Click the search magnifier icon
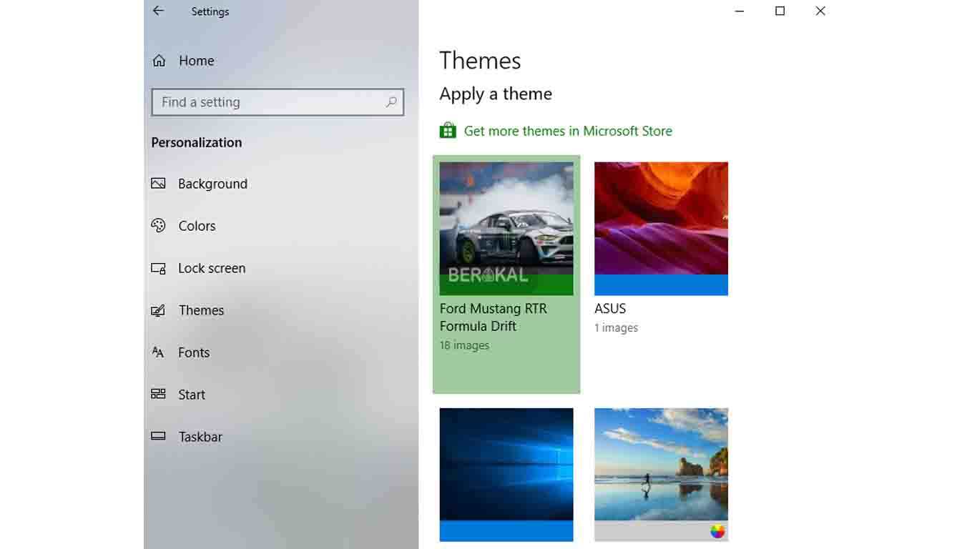The height and width of the screenshot is (549, 977). pos(391,102)
